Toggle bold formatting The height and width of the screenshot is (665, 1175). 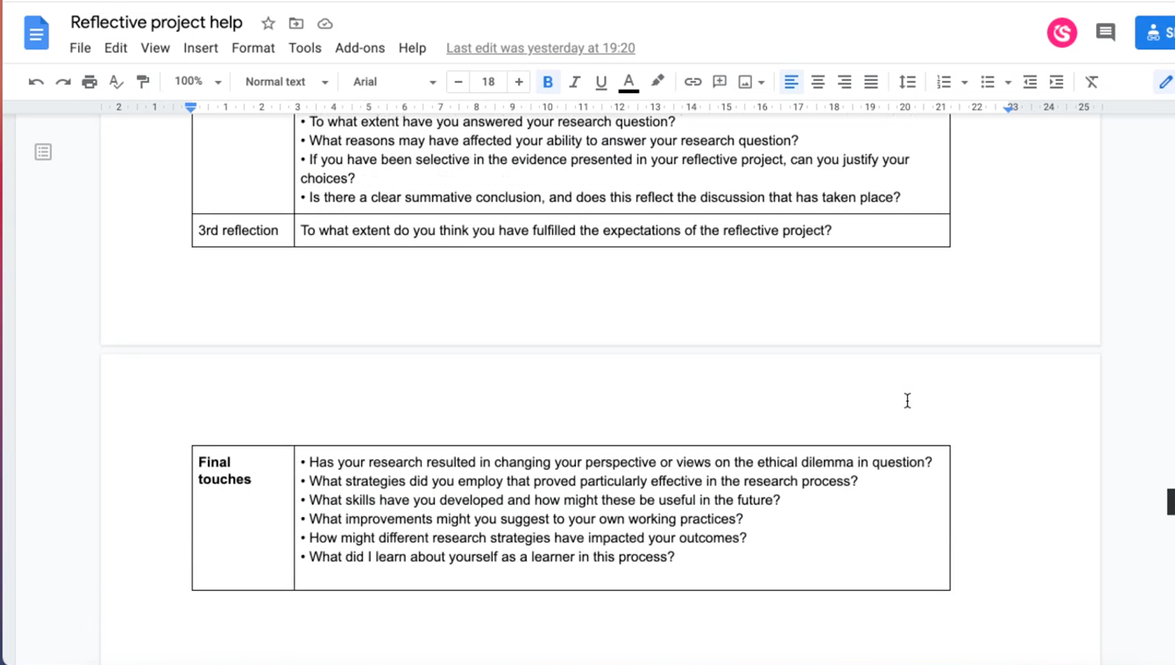click(x=547, y=82)
